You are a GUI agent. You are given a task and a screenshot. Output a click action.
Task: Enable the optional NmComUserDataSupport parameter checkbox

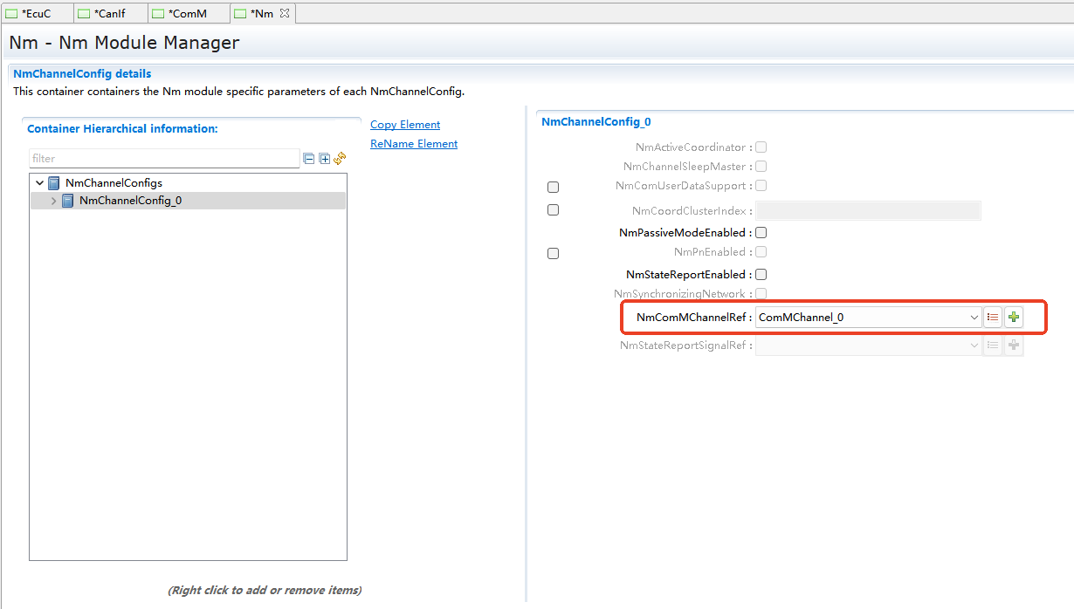pos(553,187)
